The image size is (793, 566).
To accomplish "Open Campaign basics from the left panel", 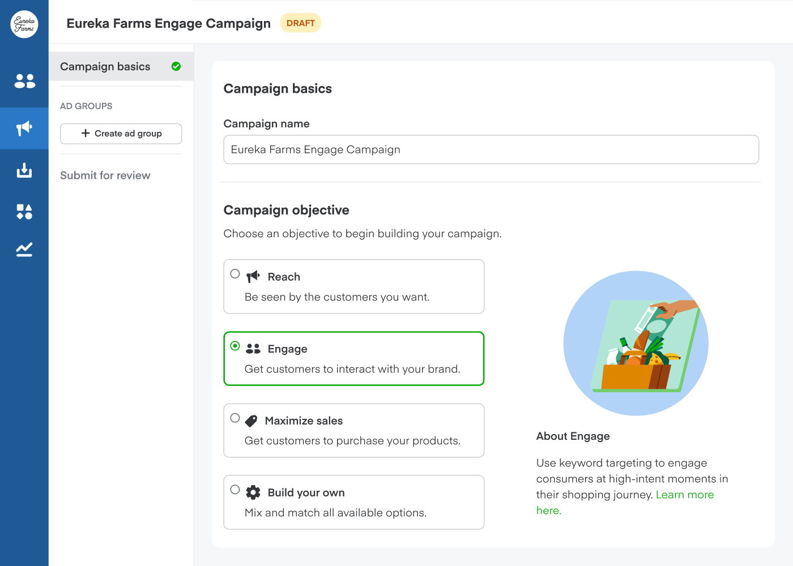I will tap(105, 66).
